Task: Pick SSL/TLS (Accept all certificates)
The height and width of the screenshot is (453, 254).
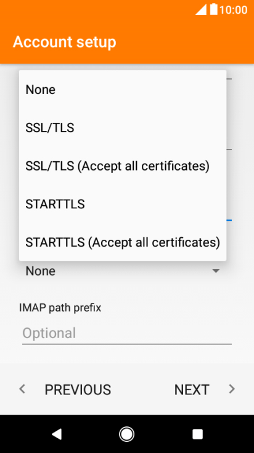Action: [x=123, y=166]
